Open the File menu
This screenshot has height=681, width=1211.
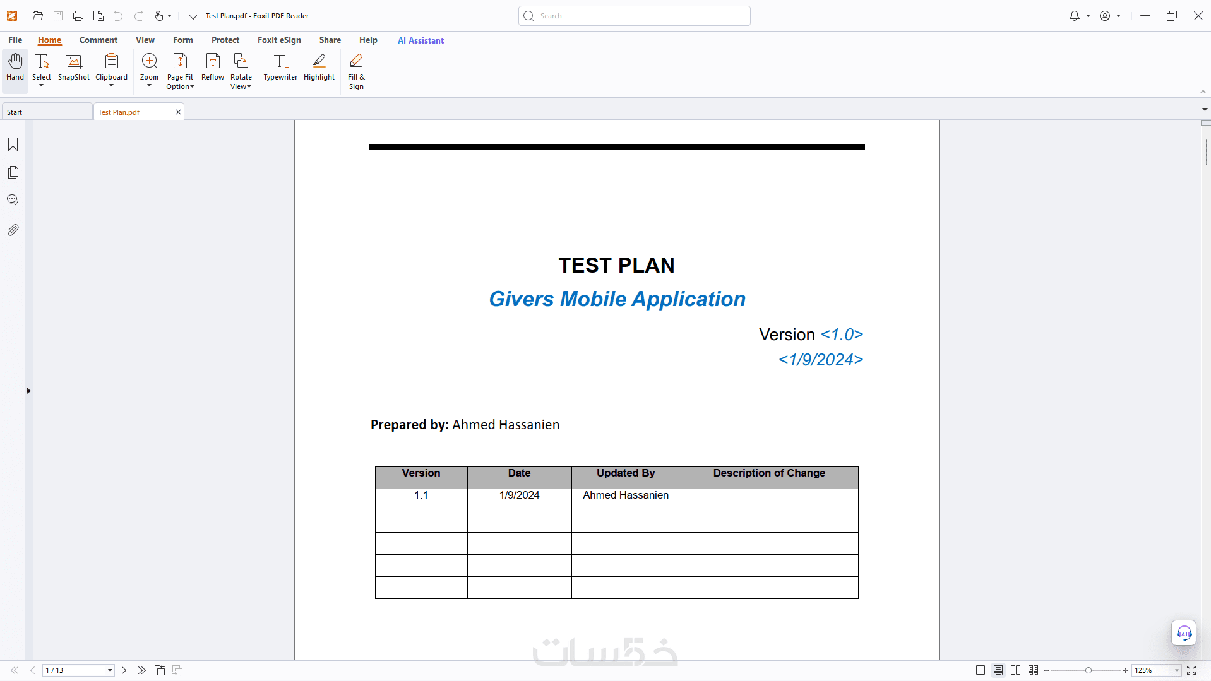click(15, 40)
